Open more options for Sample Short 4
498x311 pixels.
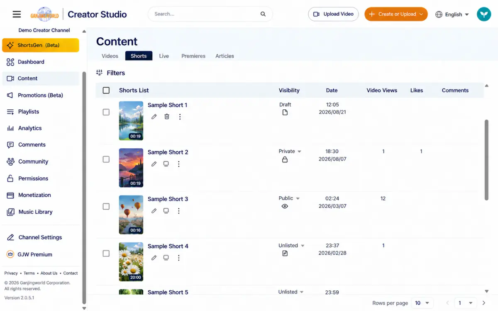[179, 258]
